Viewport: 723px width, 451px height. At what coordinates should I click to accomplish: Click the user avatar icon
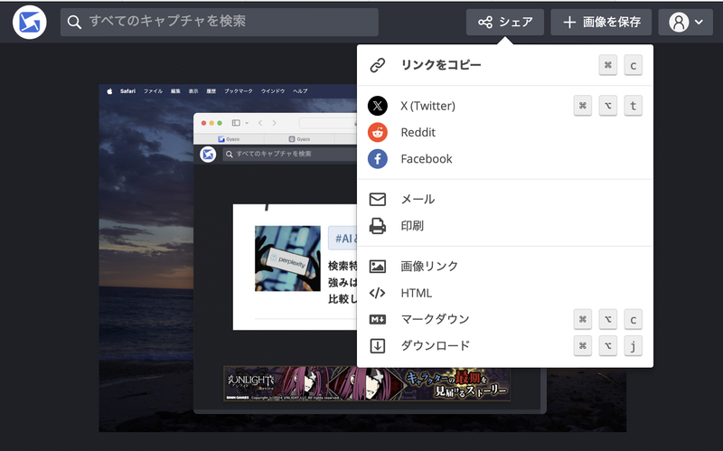[679, 22]
